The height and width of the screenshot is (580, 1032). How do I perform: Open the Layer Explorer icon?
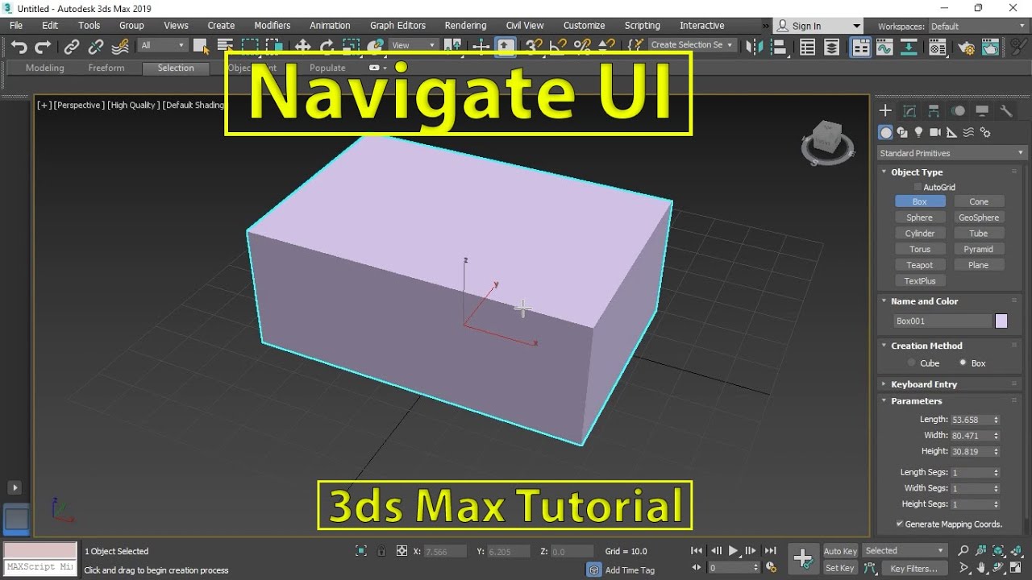click(x=832, y=48)
